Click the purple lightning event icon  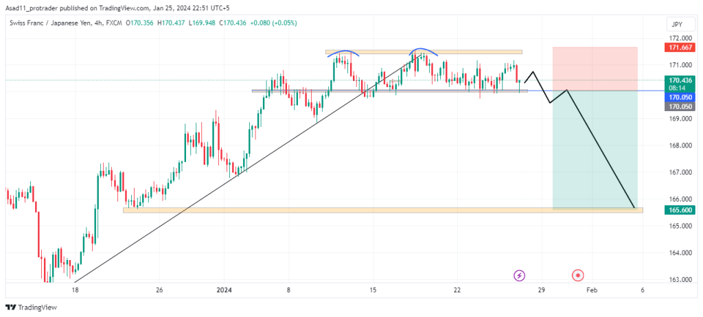point(520,276)
